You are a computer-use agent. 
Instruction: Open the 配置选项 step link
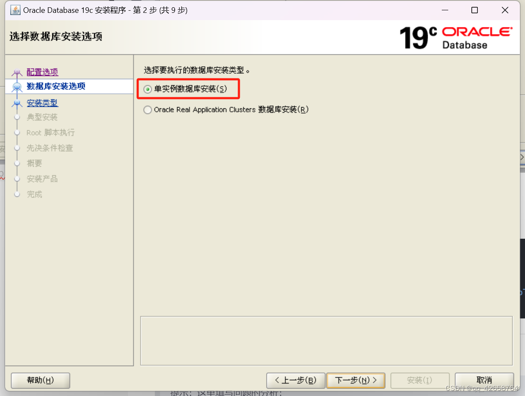(42, 72)
